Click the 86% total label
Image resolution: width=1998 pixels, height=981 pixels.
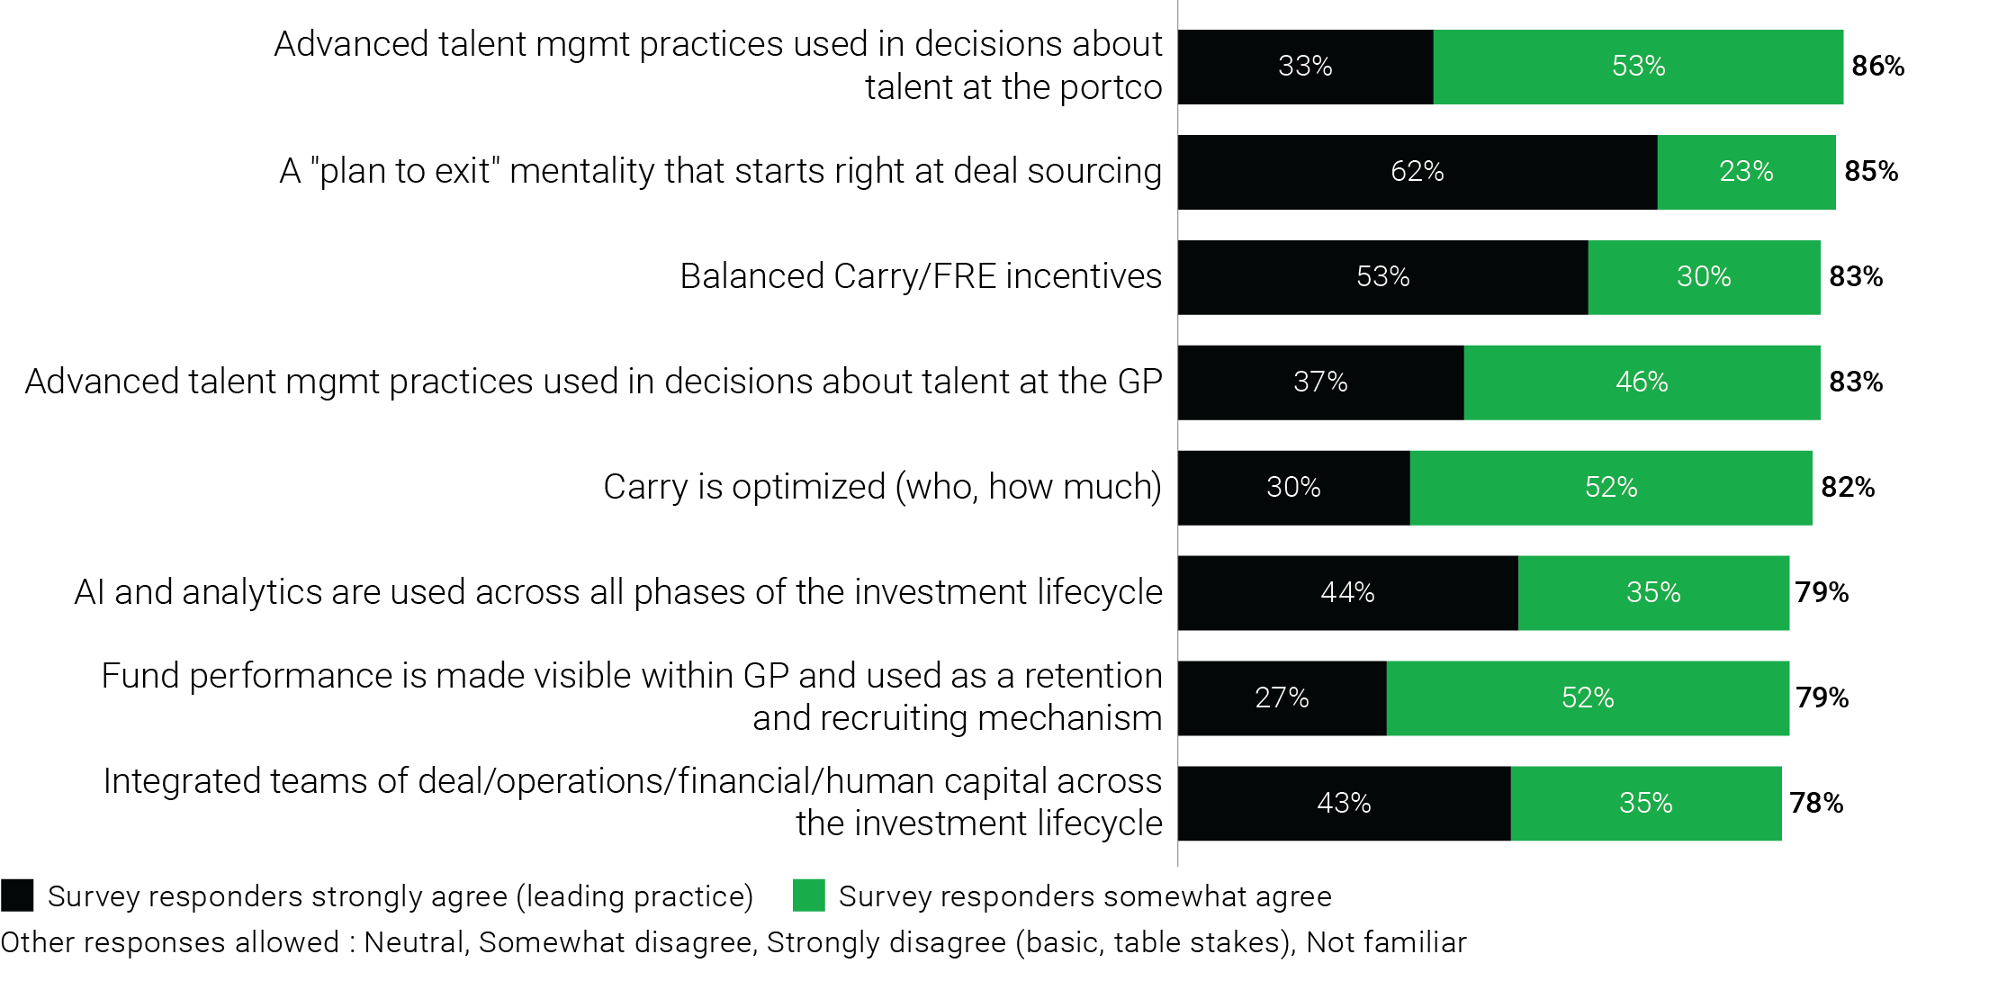coord(1877,67)
